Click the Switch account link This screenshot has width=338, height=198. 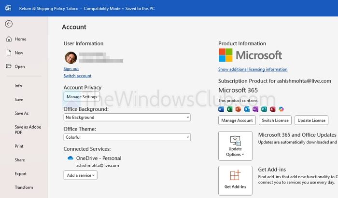point(77,76)
